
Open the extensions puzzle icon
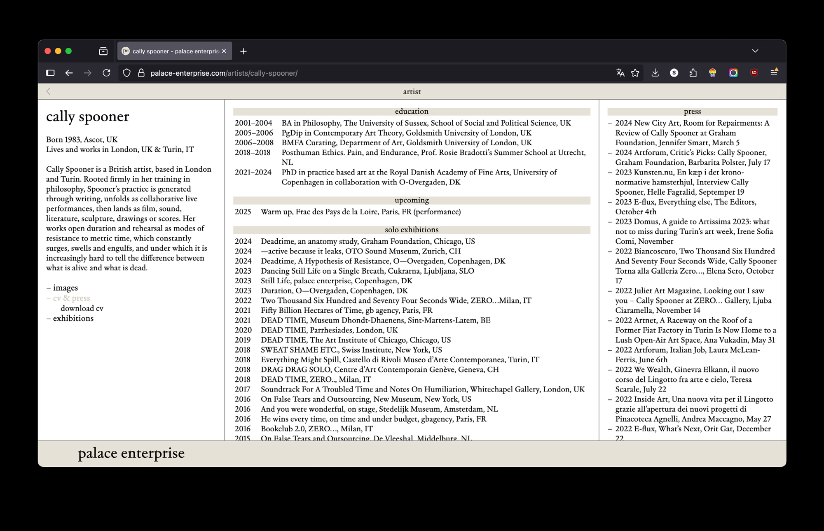[693, 73]
